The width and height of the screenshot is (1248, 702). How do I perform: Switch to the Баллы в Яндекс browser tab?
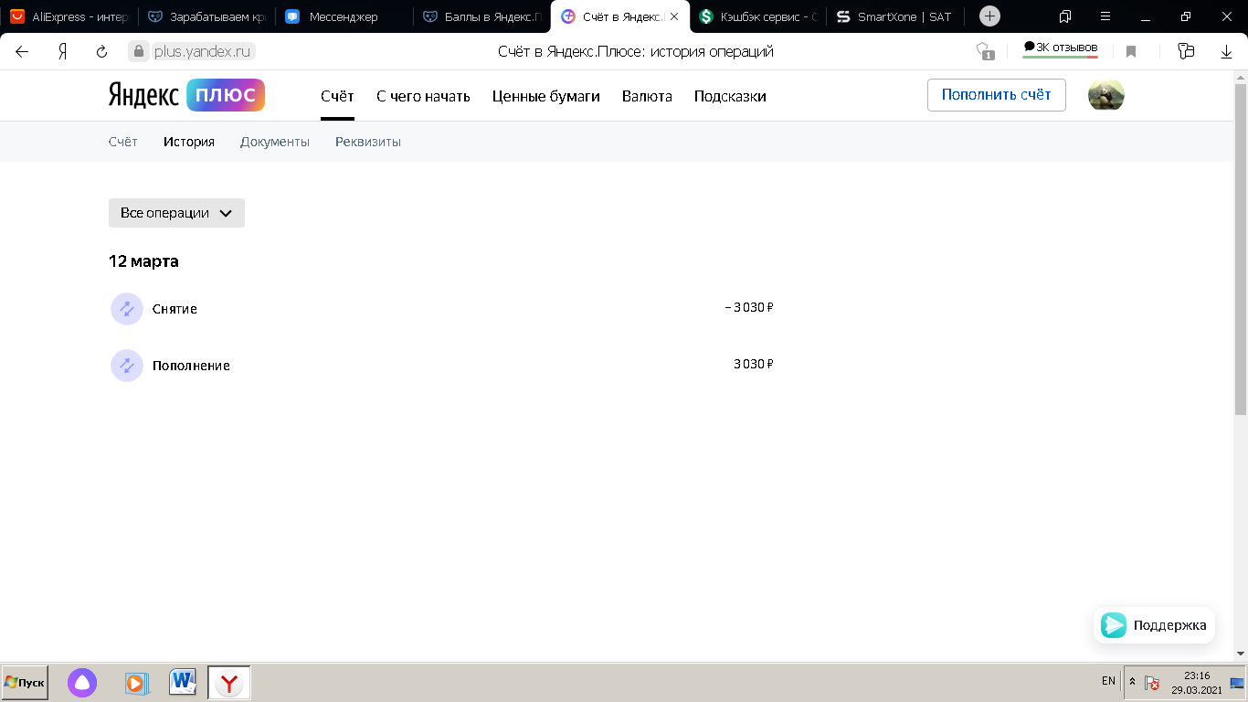pyautogui.click(x=482, y=16)
